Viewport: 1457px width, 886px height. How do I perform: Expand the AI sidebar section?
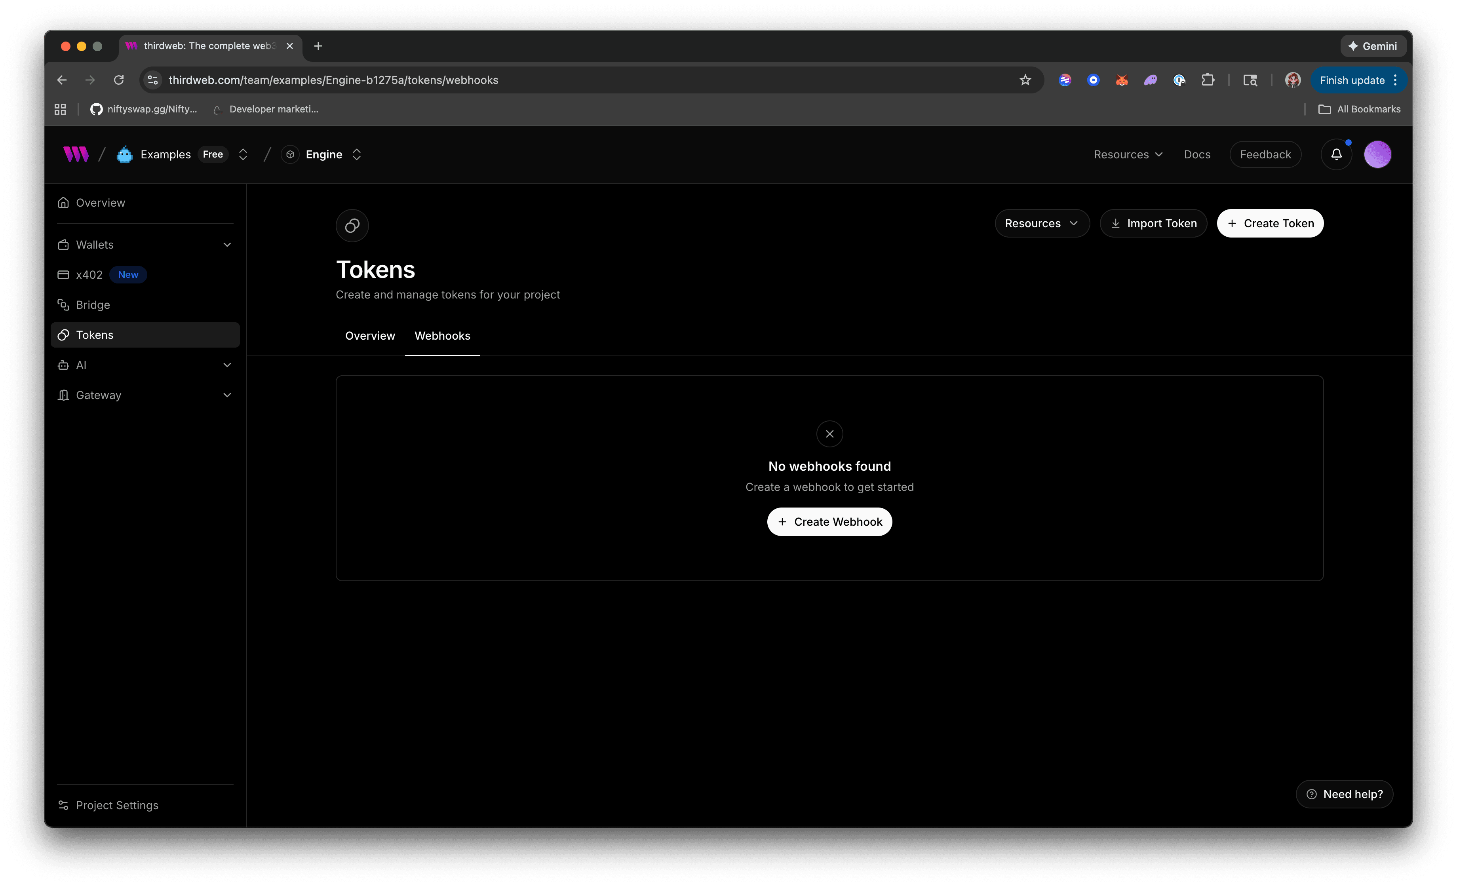(227, 365)
